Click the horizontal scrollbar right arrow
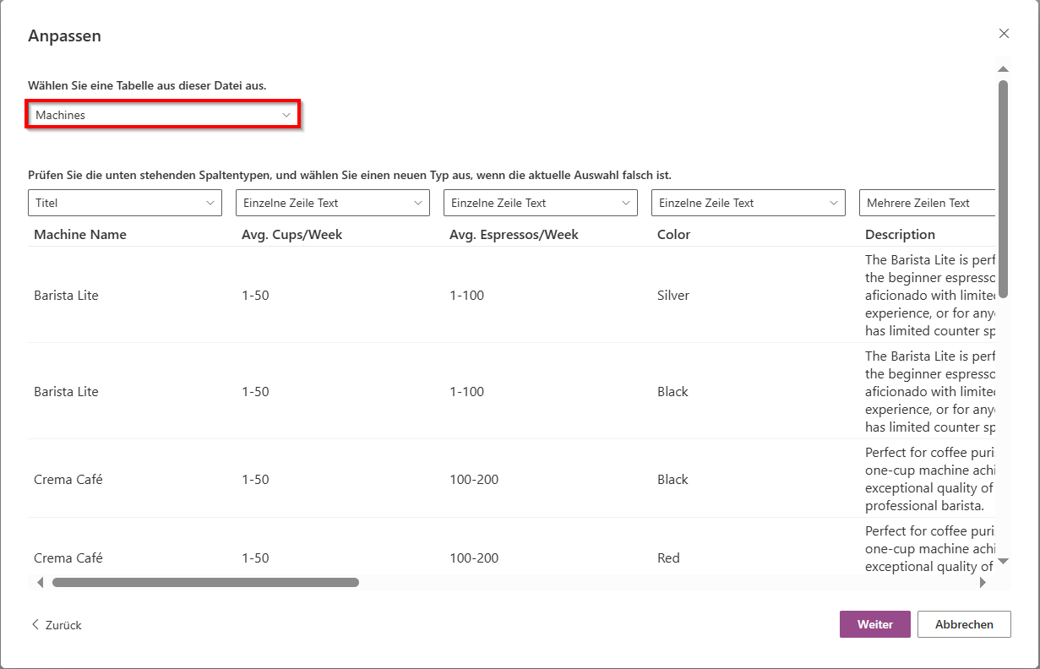Viewport: 1040px width, 669px height. pos(983,582)
